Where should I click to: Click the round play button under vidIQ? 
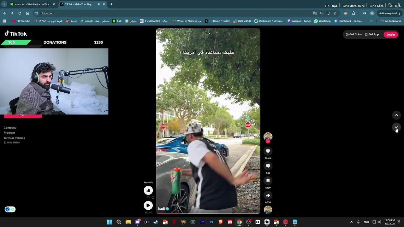(x=148, y=206)
